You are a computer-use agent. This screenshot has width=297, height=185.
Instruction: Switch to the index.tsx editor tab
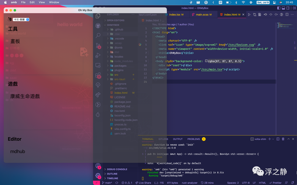(x=176, y=15)
